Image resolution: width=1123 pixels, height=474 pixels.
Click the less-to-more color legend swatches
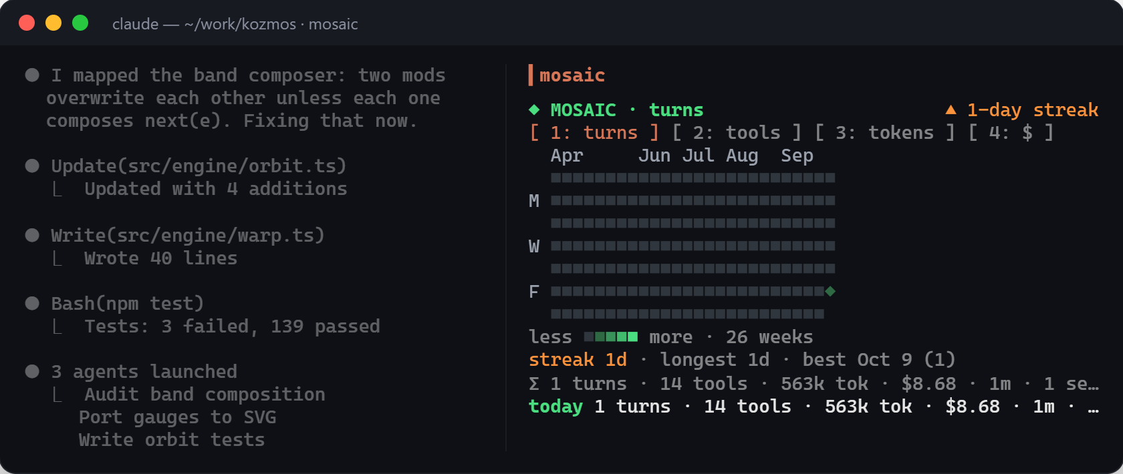(x=610, y=337)
